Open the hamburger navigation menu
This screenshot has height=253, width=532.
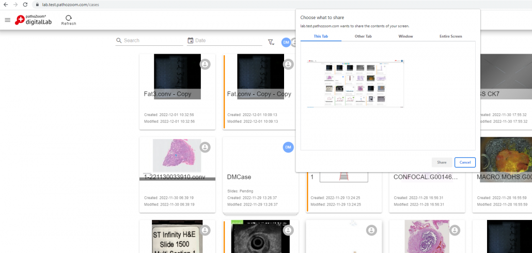(x=7, y=20)
